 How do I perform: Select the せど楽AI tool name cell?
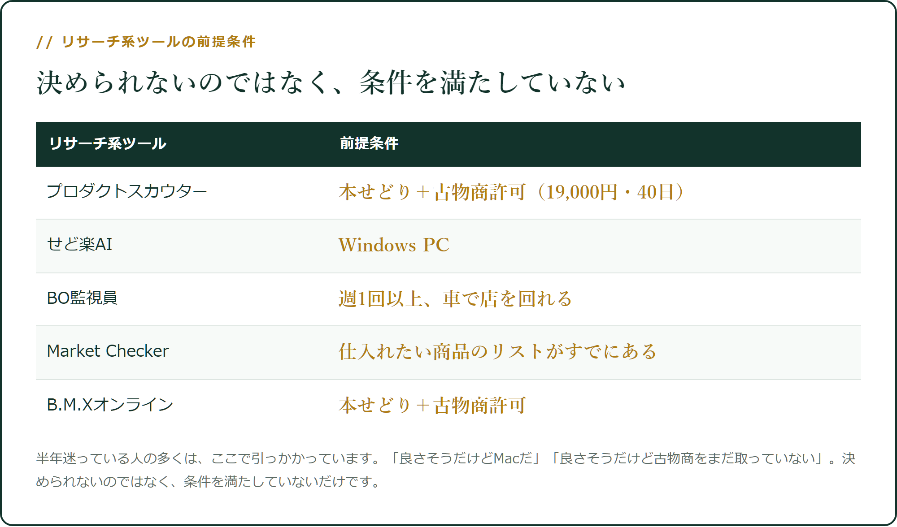[x=80, y=245]
